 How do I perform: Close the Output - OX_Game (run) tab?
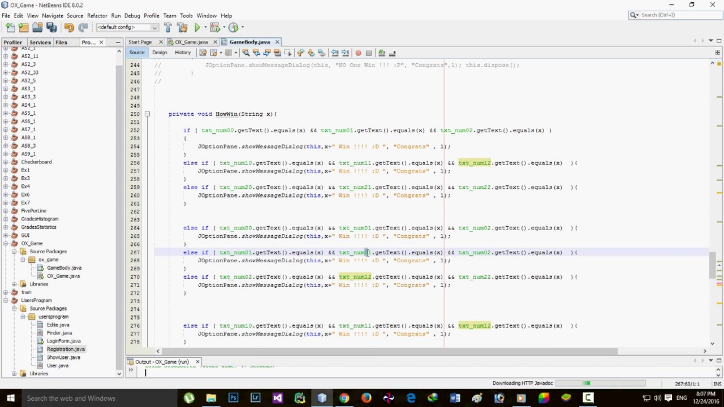197,362
